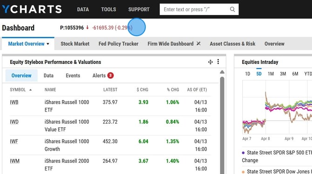Open the IWD symbol link

pos(14,122)
